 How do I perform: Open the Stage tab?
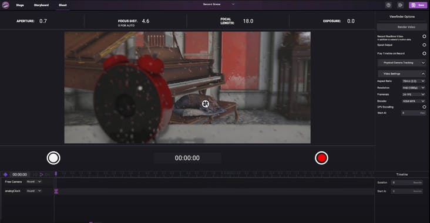[20, 5]
